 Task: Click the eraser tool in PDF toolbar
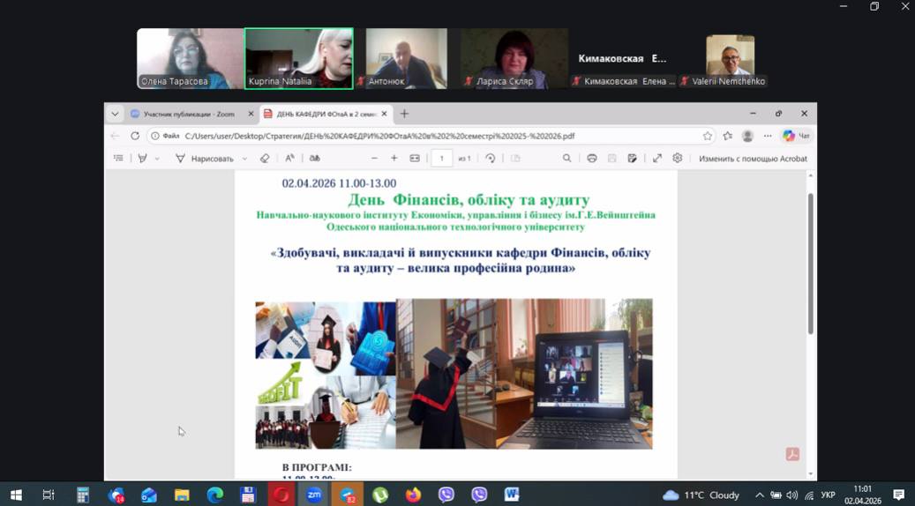(265, 159)
